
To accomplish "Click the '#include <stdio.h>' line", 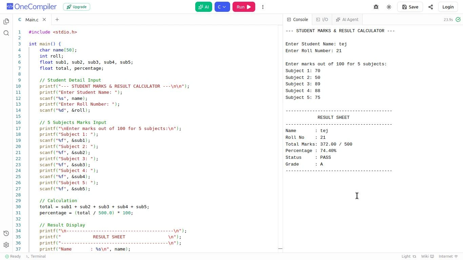I will (53, 32).
